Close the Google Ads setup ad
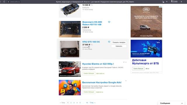 [126, 81]
